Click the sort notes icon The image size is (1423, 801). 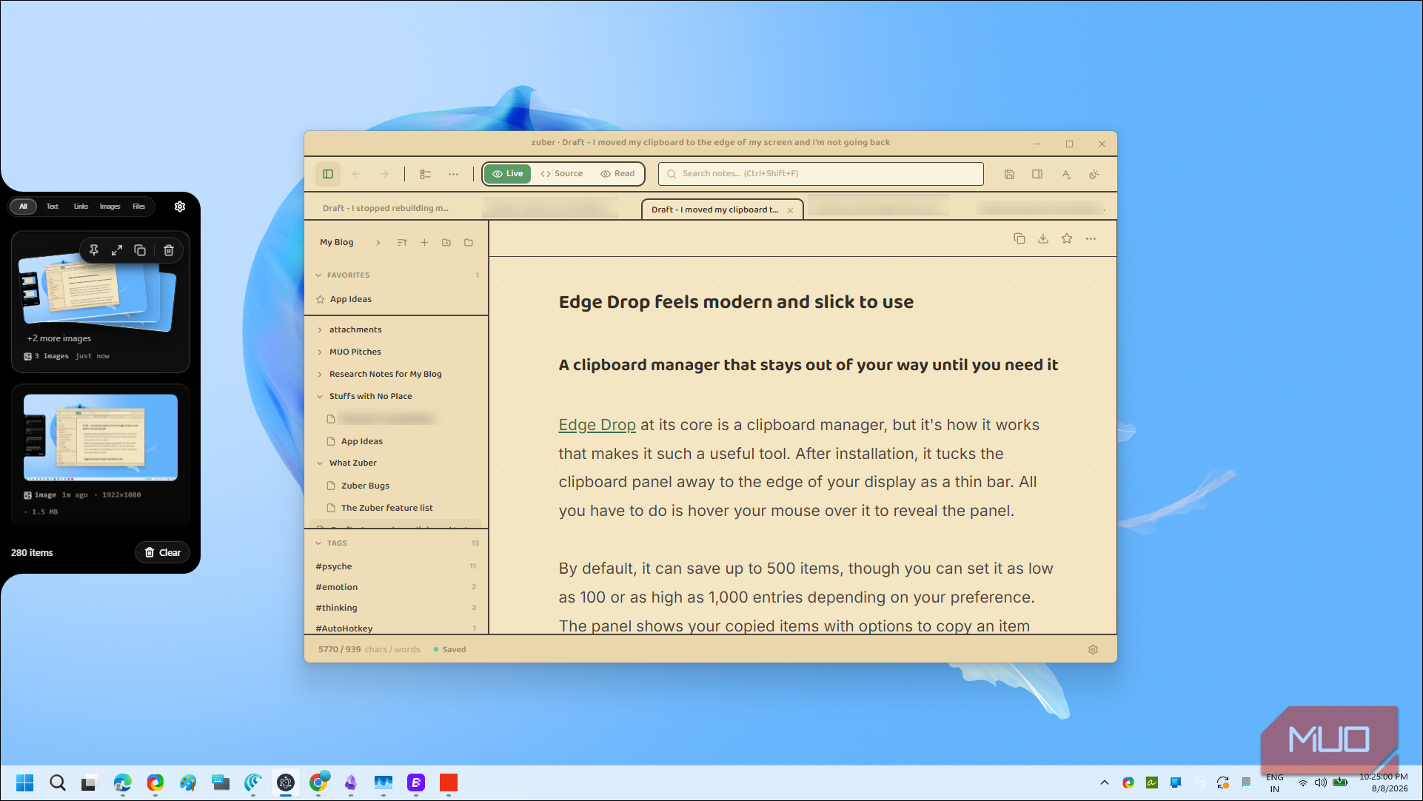click(x=402, y=242)
